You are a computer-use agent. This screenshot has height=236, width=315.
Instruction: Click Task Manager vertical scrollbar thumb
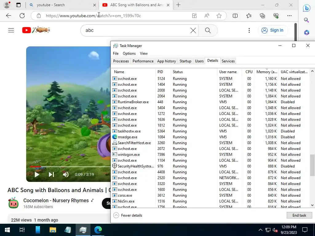[312, 165]
